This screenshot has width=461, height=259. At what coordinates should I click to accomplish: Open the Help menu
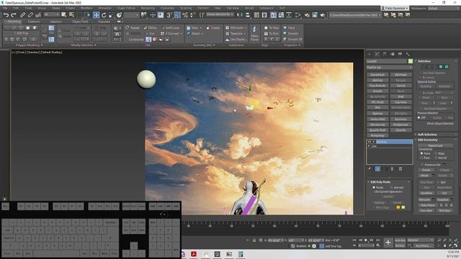pyautogui.click(x=218, y=8)
